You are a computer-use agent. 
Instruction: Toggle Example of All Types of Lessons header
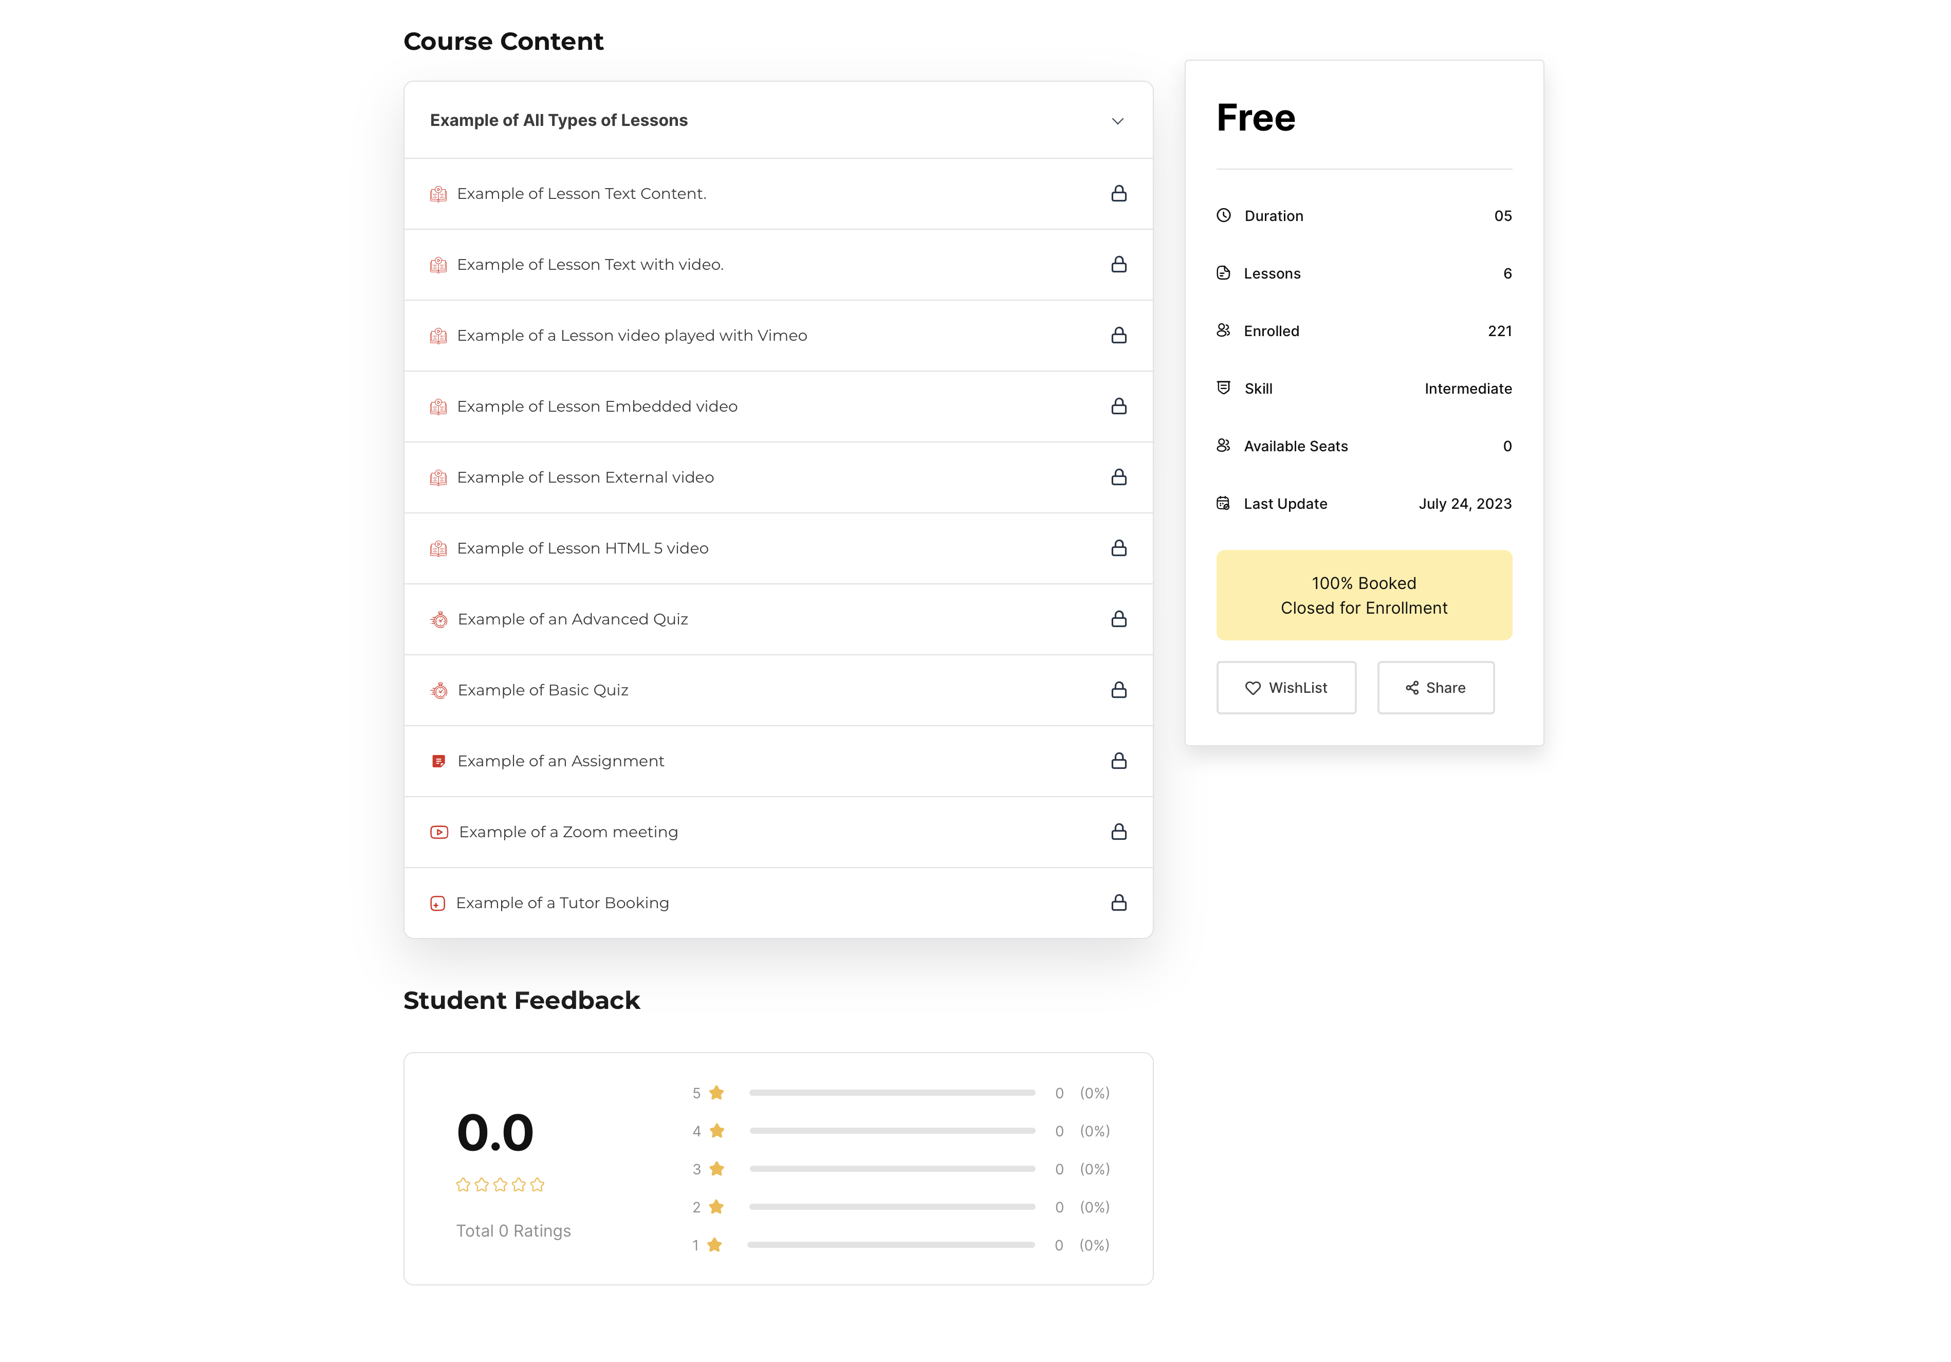(x=558, y=121)
